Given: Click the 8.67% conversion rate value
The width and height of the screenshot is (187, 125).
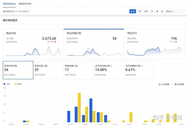Looking at the screenshot, I should coord(130,70).
